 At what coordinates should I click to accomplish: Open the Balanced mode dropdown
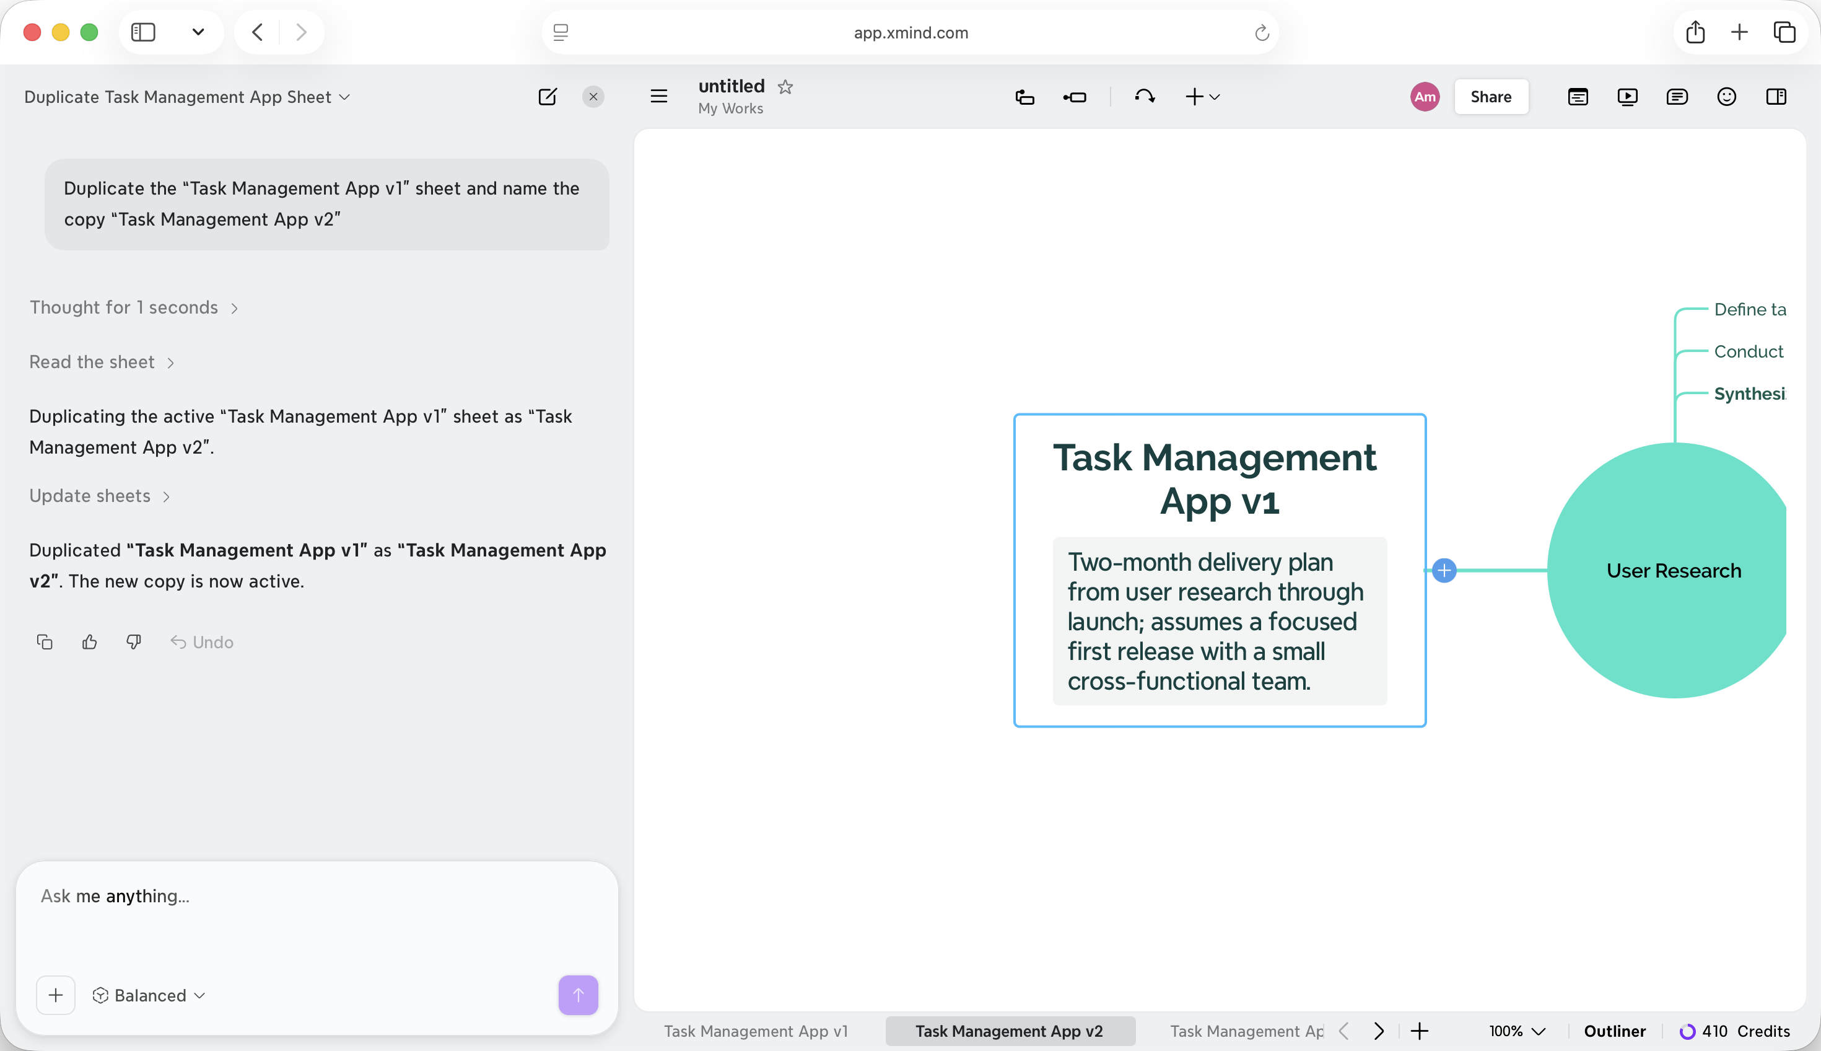pos(149,995)
